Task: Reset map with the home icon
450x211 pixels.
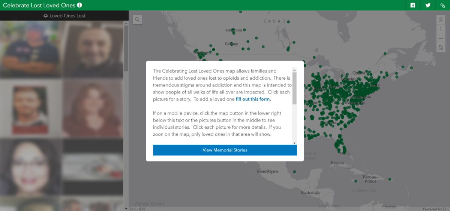Action: (x=441, y=48)
